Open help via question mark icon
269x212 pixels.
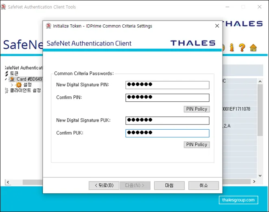242,47
